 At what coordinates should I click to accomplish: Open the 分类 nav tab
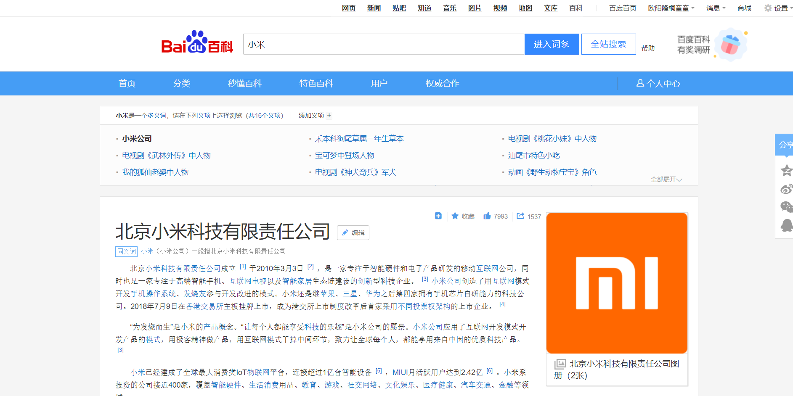pos(182,83)
